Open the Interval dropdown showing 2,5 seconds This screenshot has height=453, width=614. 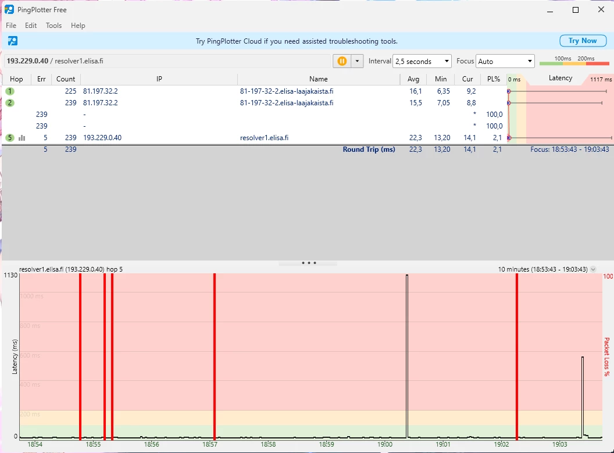click(422, 62)
